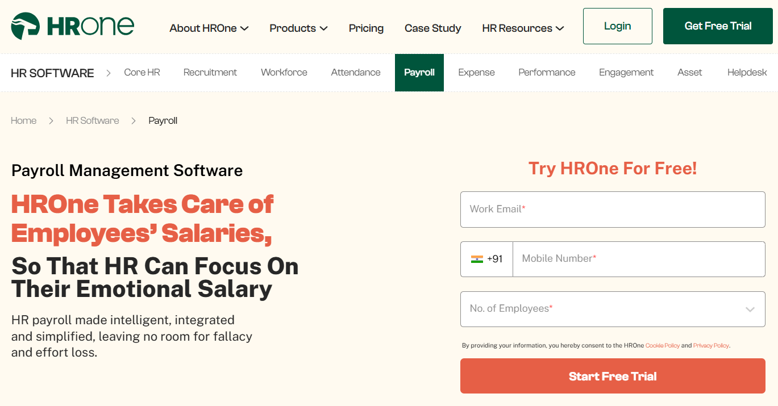Viewport: 778px width, 406px height.
Task: Select the Performance tab
Action: point(546,72)
